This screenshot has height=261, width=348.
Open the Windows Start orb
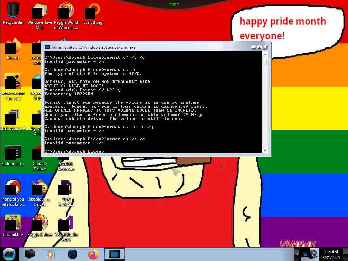(x=9, y=254)
